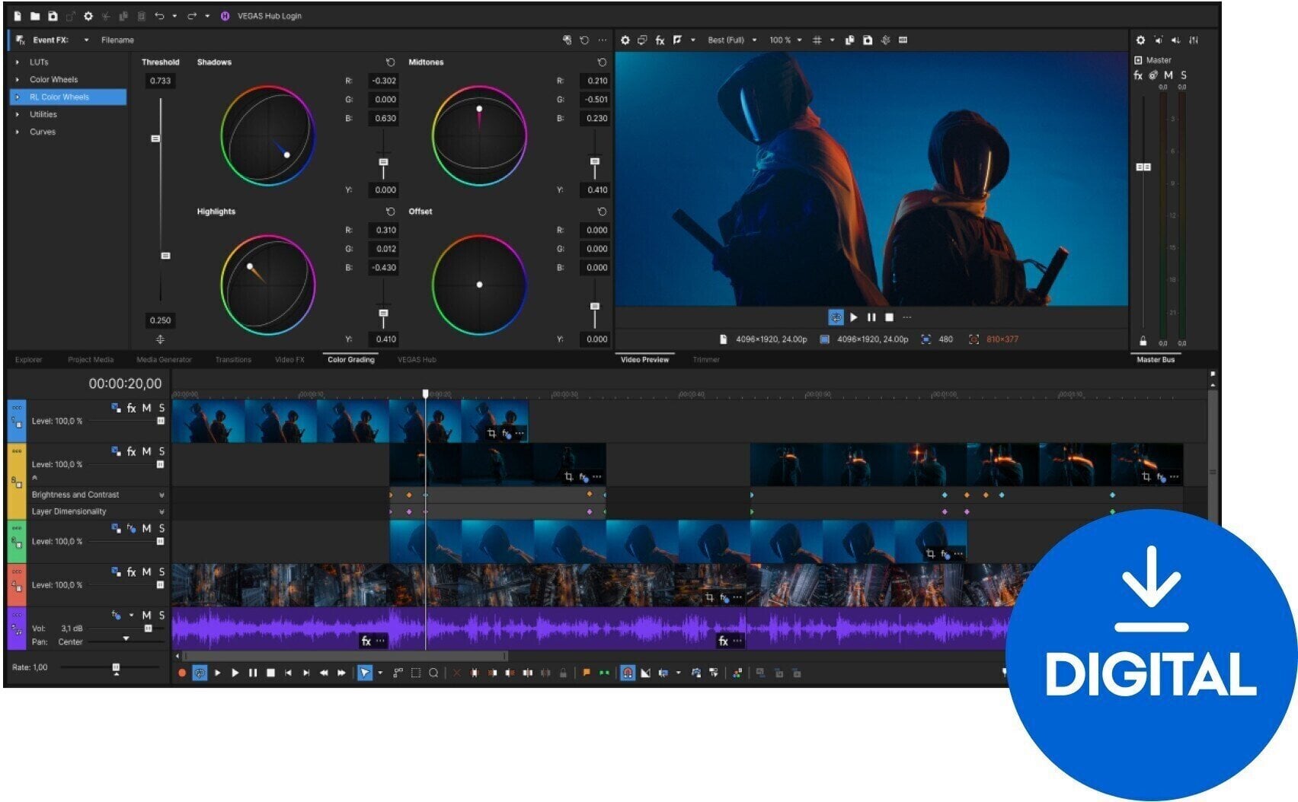Select the Zoom magnifier tool in transport bar

tap(432, 673)
